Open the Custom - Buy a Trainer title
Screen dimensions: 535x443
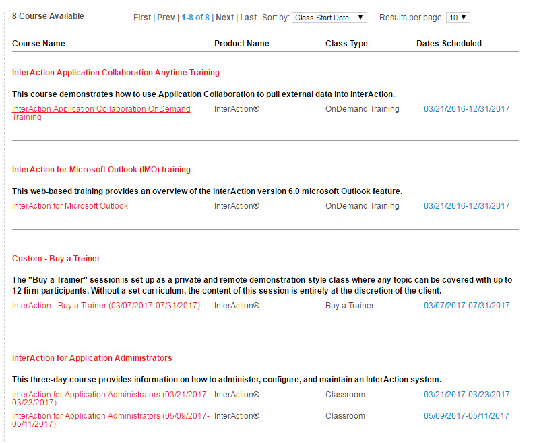(x=56, y=259)
